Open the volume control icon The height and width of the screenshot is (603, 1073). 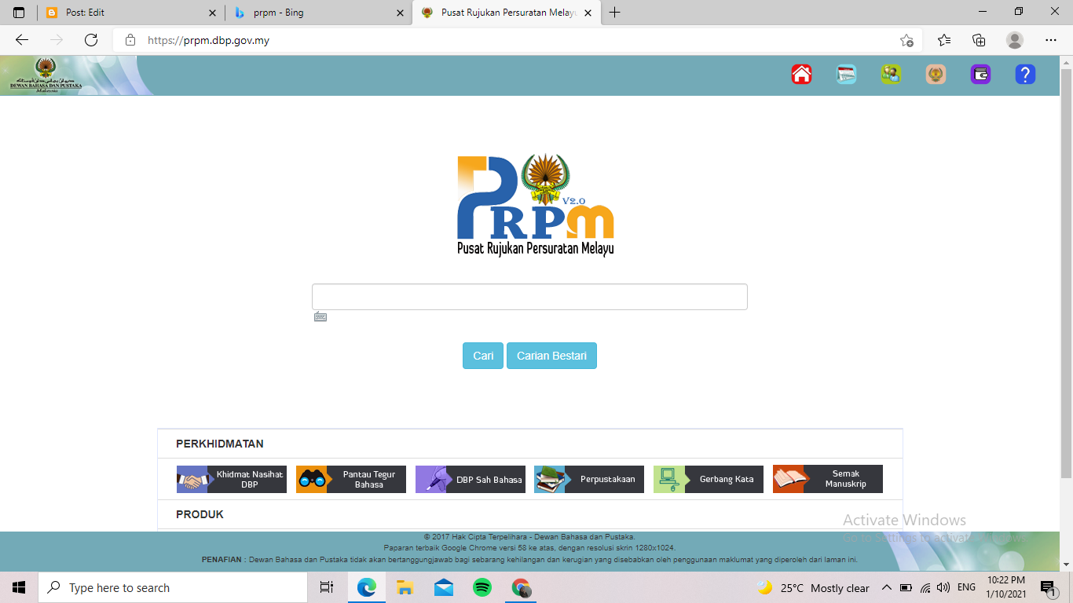(x=943, y=587)
